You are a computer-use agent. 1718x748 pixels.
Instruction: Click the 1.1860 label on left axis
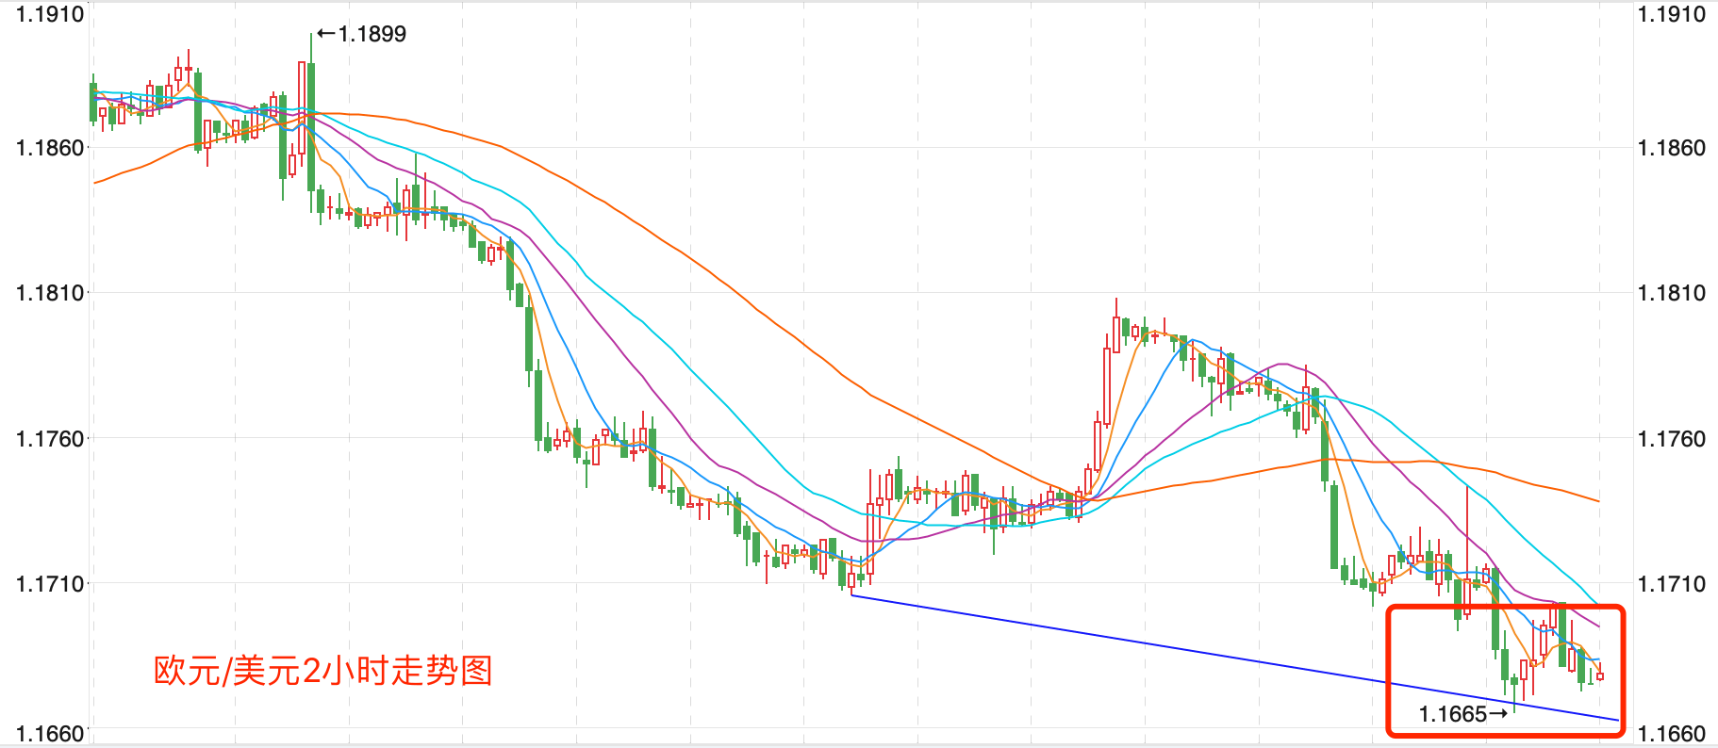coord(50,148)
